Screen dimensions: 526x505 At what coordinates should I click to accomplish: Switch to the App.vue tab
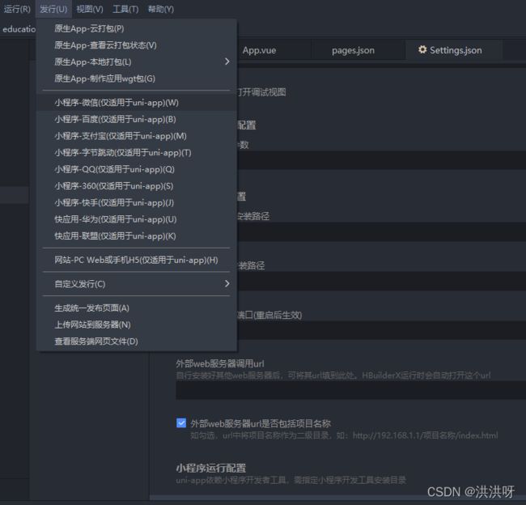(x=259, y=50)
